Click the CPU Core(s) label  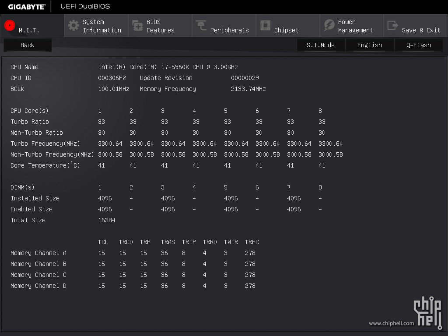coord(29,111)
